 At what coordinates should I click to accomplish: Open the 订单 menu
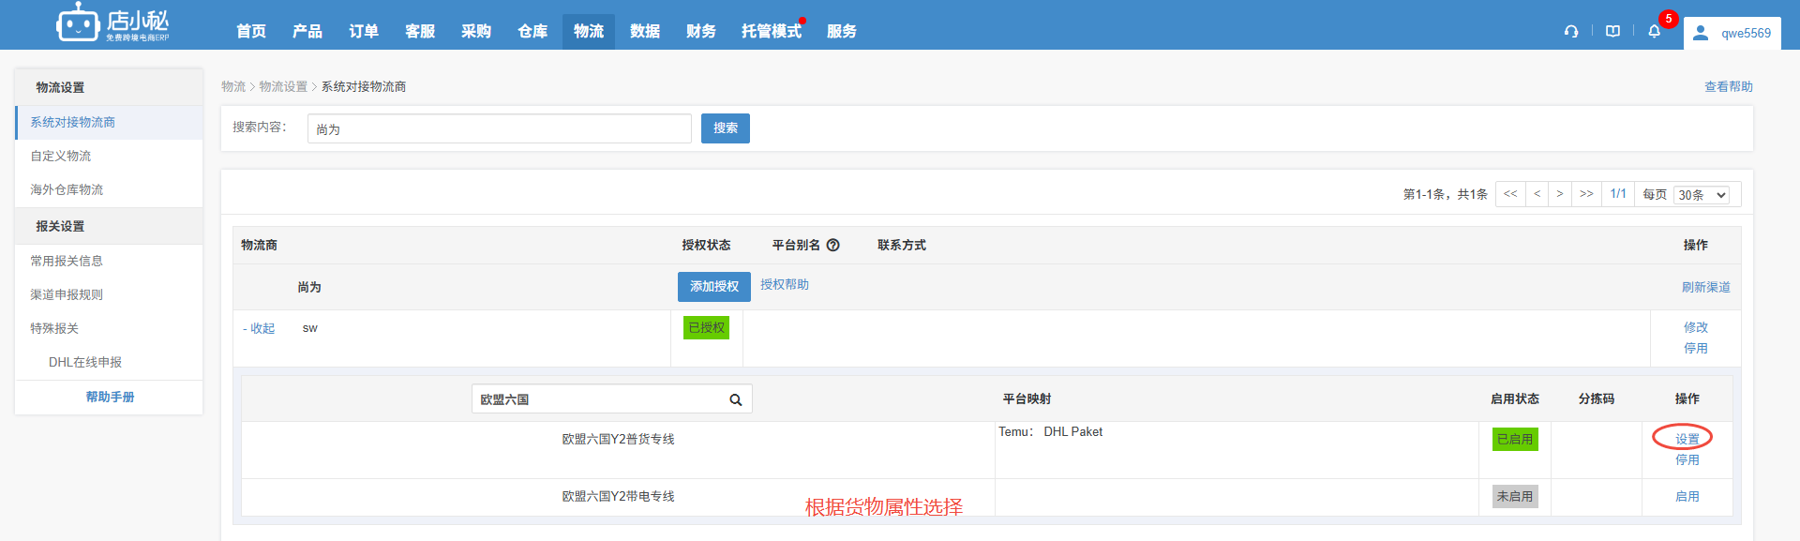pos(364,31)
